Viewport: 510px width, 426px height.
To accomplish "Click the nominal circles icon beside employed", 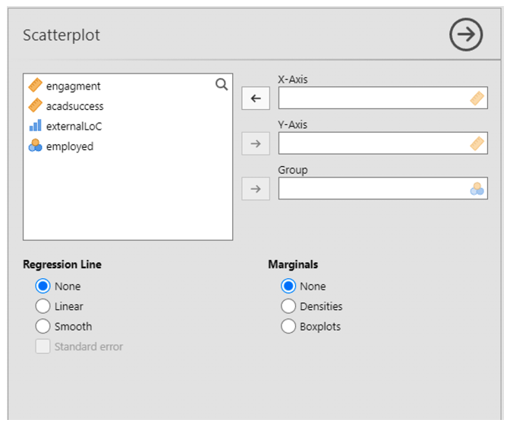I will pyautogui.click(x=35, y=146).
